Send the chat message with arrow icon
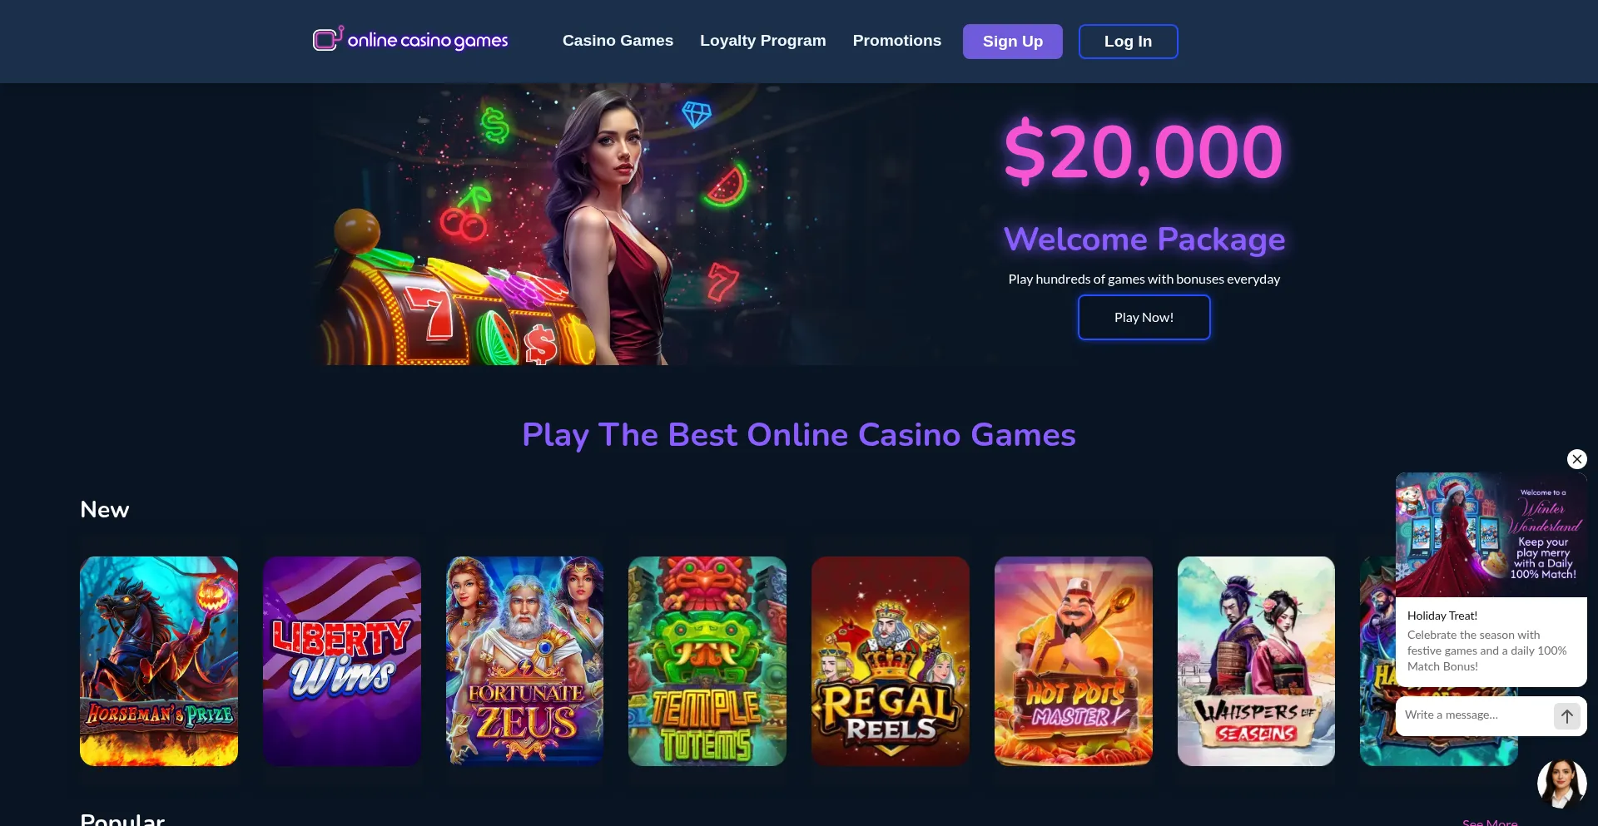1598x826 pixels. click(x=1566, y=715)
